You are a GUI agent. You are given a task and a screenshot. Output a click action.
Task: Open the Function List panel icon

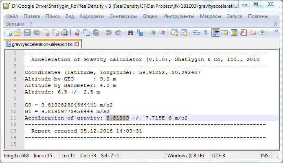[x=244, y=33]
